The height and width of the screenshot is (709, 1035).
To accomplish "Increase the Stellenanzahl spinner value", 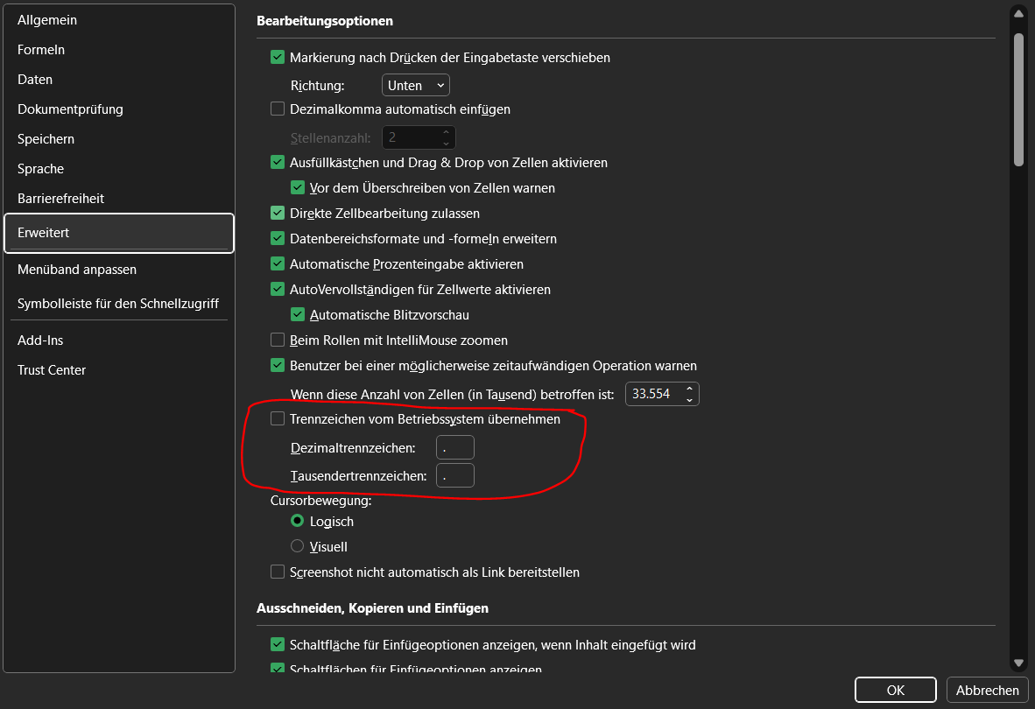I will coord(447,132).
